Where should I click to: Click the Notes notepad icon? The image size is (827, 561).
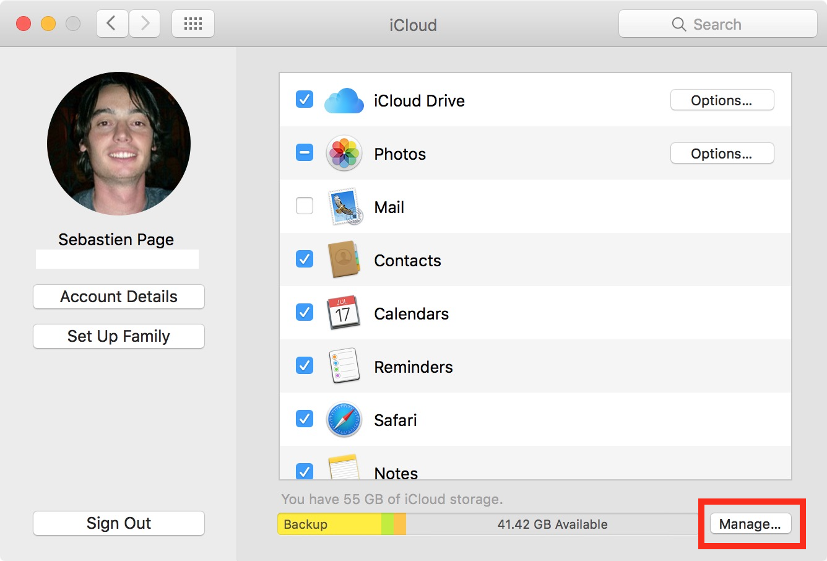pos(344,467)
